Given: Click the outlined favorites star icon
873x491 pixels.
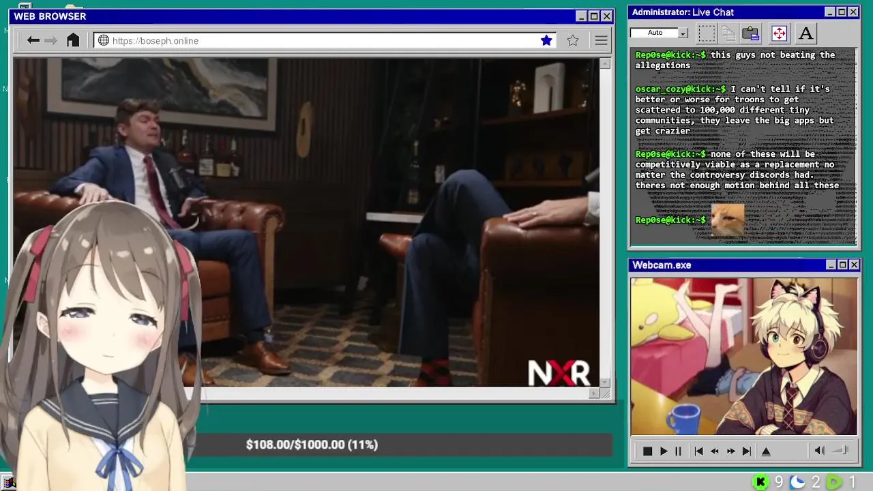Looking at the screenshot, I should tap(573, 41).
